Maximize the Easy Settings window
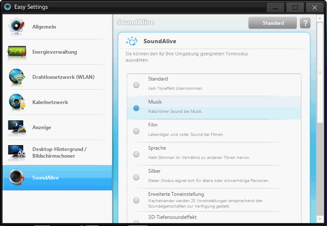The width and height of the screenshot is (327, 226). [295, 8]
